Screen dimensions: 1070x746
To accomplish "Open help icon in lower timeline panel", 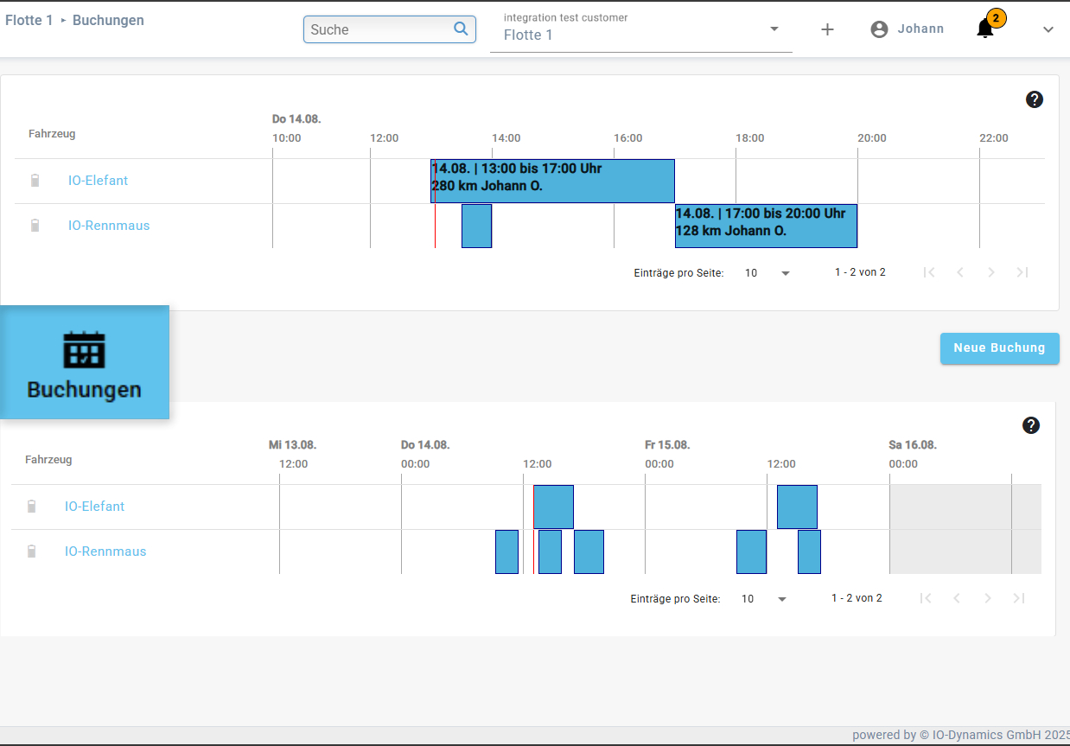I will pyautogui.click(x=1031, y=425).
